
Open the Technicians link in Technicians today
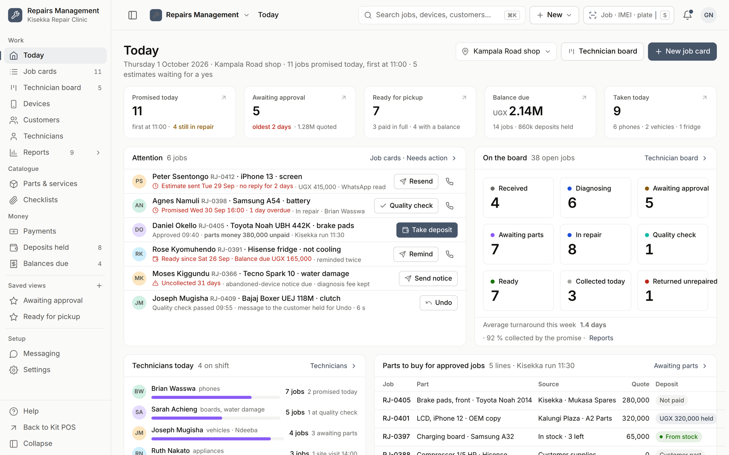(x=333, y=366)
